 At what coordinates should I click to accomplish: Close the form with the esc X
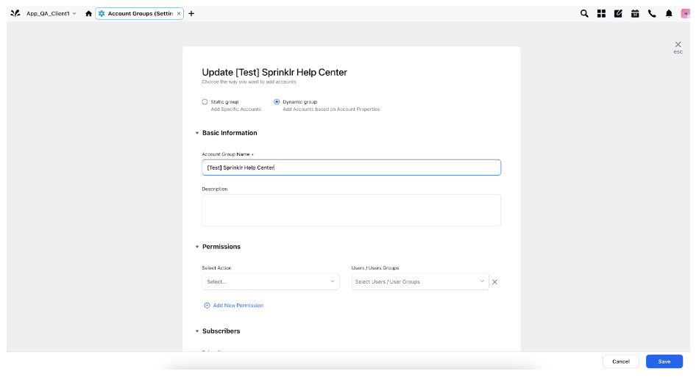pyautogui.click(x=678, y=45)
